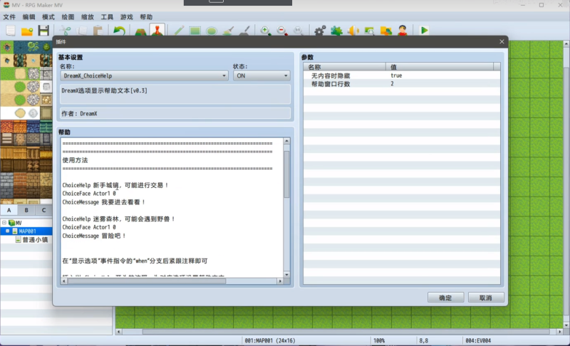Viewport: 570px width, 346px height.
Task: Click map canvas scroll-left arrow
Action: click(118, 332)
